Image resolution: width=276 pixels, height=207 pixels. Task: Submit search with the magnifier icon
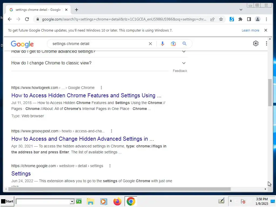point(184,44)
